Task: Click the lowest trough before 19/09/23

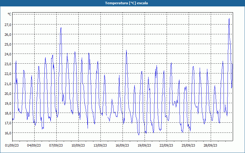Action: (139, 135)
